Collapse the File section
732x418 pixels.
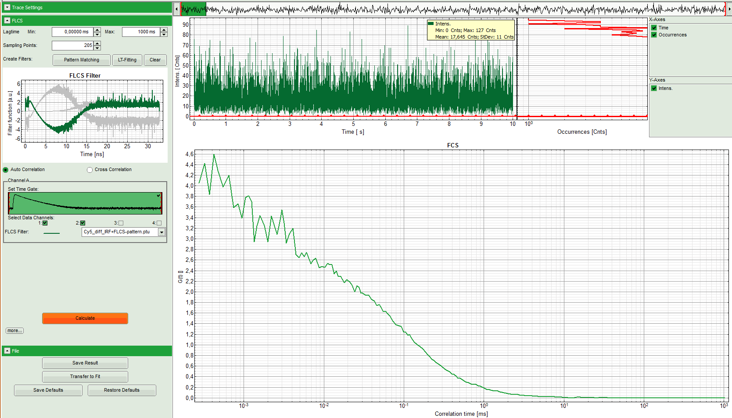(7, 351)
